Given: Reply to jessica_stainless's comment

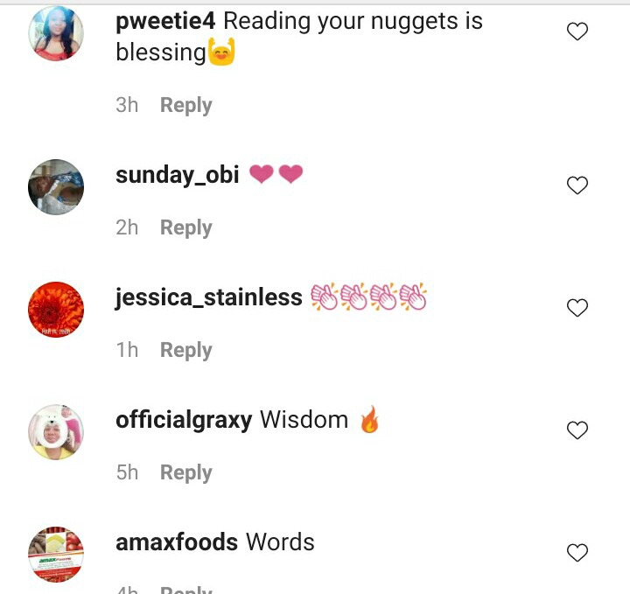Looking at the screenshot, I should click(x=186, y=350).
